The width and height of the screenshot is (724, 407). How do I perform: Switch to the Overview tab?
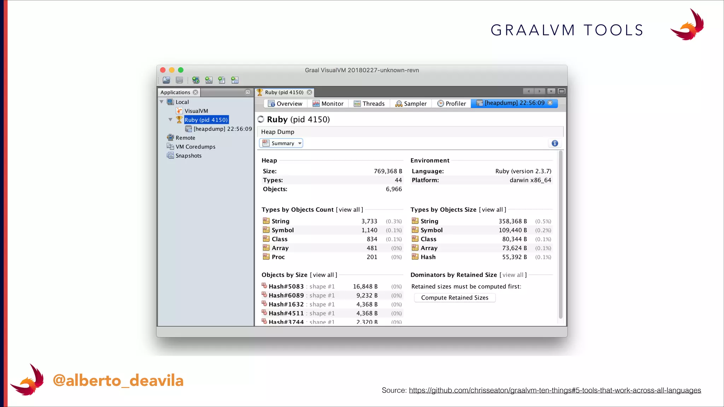click(x=285, y=104)
